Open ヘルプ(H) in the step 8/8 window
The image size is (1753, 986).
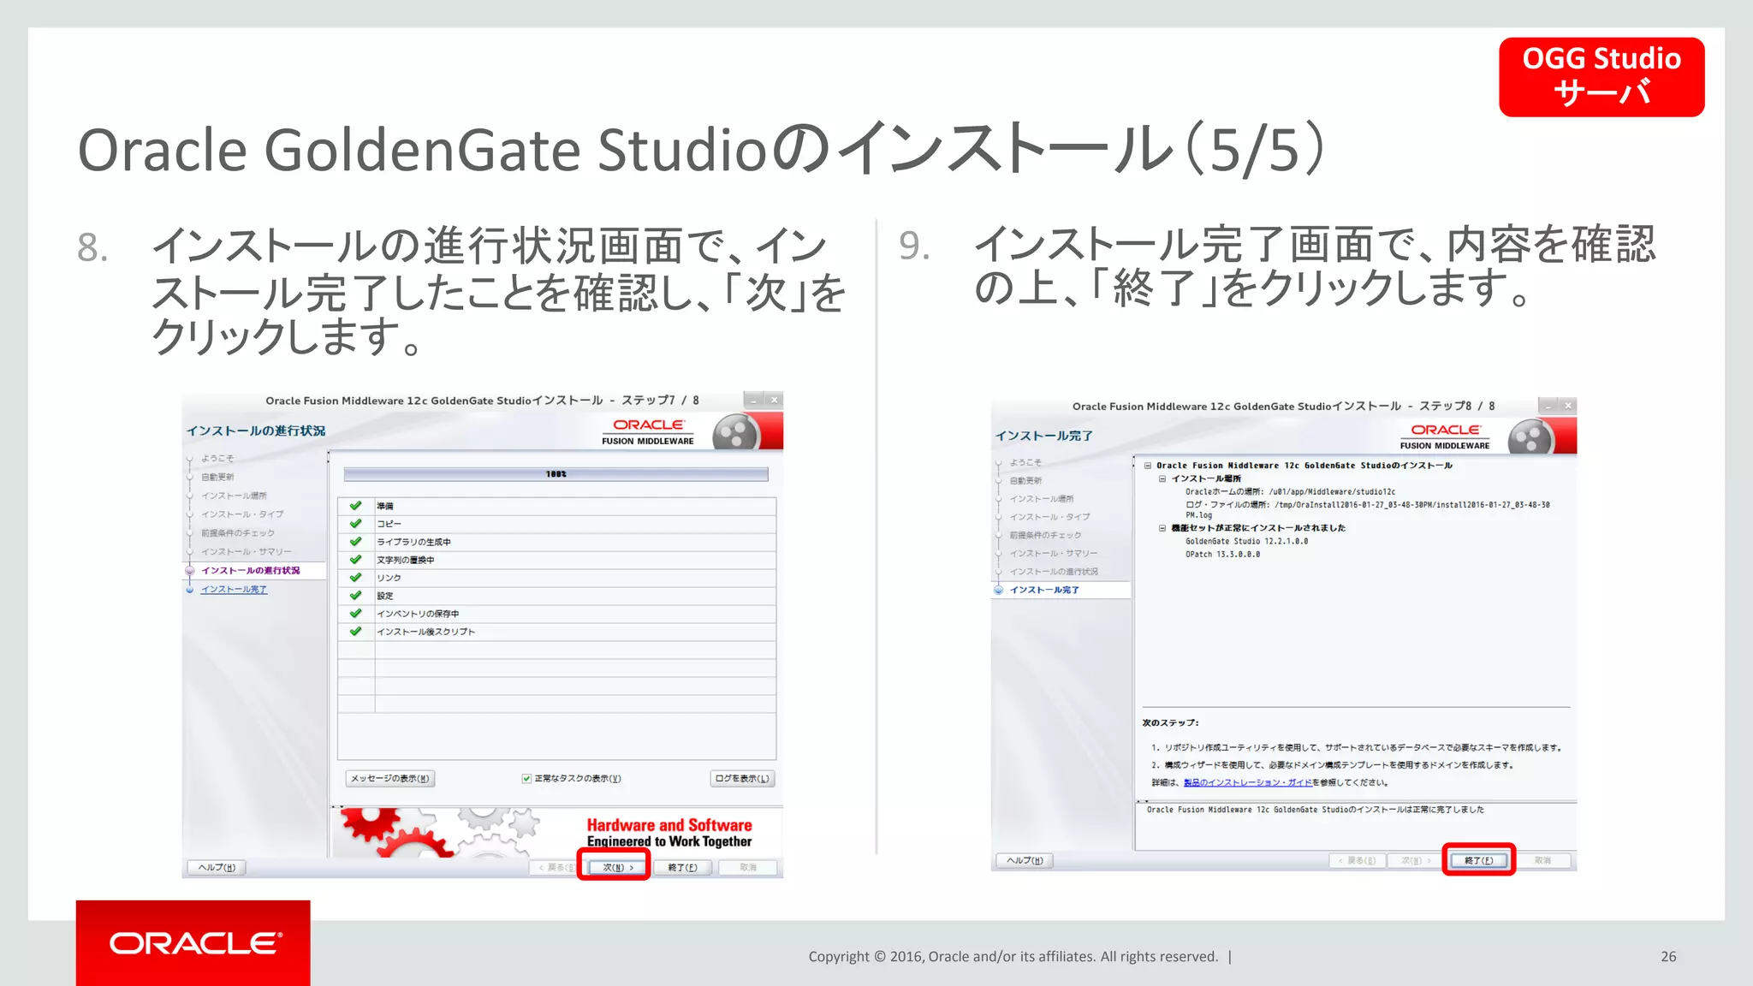1025,860
